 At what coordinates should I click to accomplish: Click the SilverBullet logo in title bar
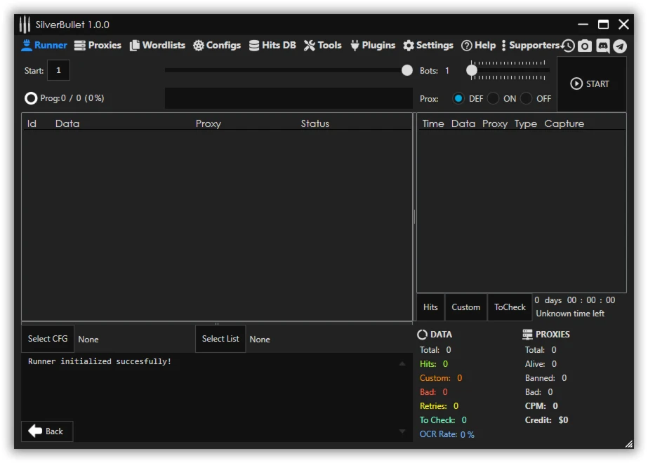pos(25,25)
